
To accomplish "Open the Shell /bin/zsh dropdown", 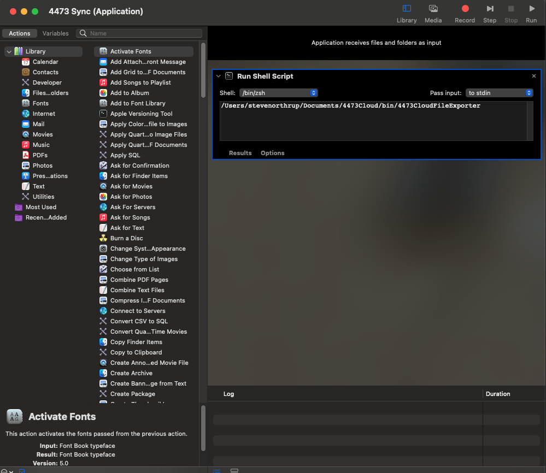I will tap(278, 93).
